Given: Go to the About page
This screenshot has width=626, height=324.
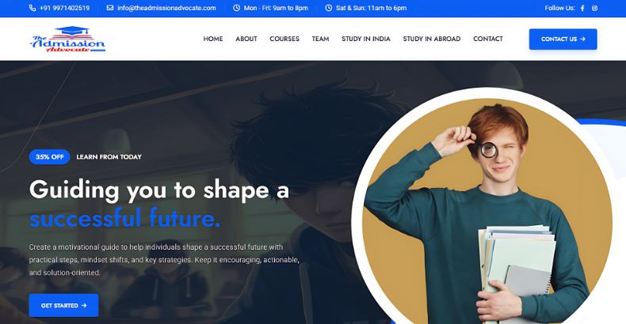Looking at the screenshot, I should pos(246,39).
